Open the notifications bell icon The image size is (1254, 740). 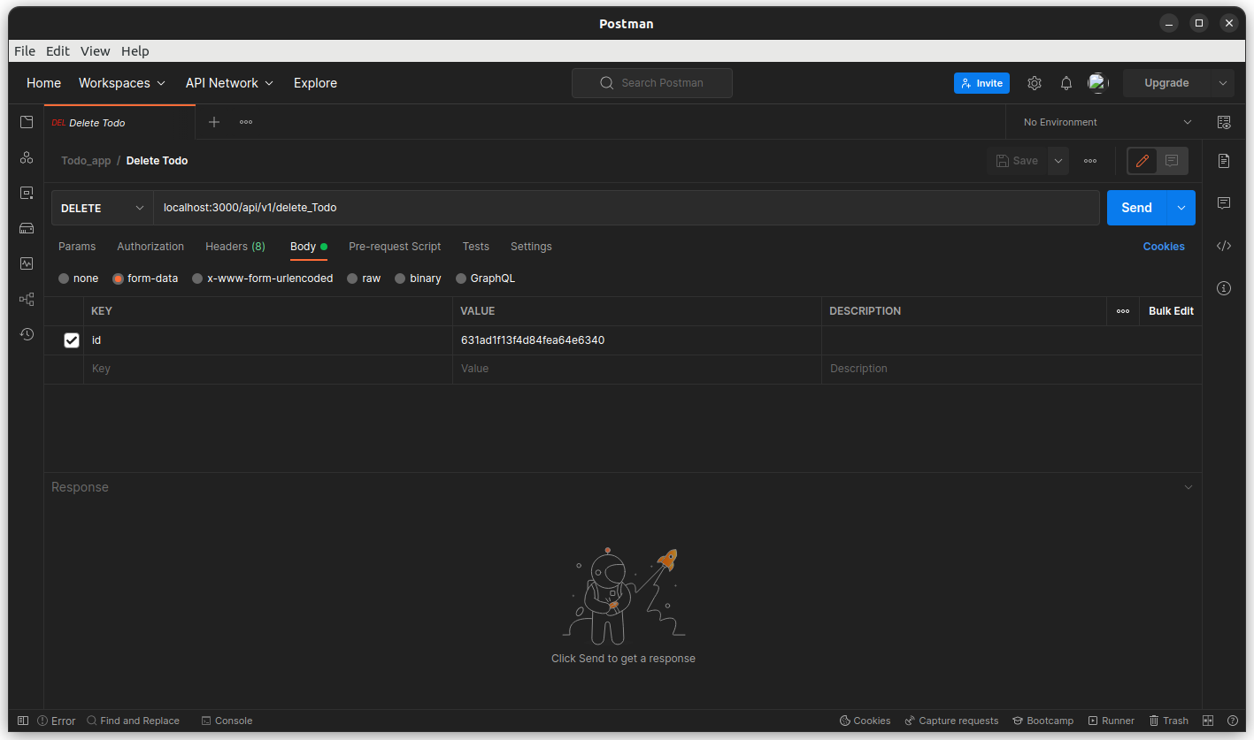[x=1066, y=83]
